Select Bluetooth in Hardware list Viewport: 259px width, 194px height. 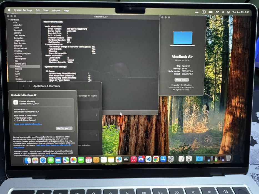click(x=18, y=30)
